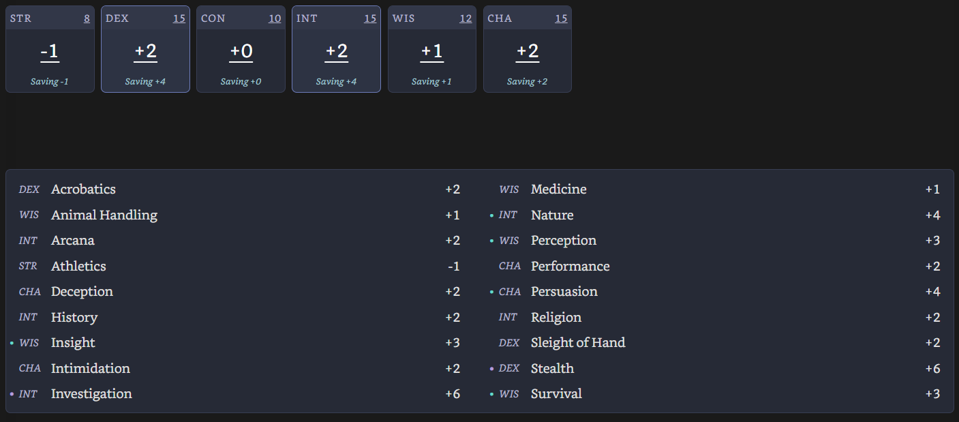Toggle the Investigation expertise dot
The width and height of the screenshot is (959, 422).
click(x=12, y=394)
